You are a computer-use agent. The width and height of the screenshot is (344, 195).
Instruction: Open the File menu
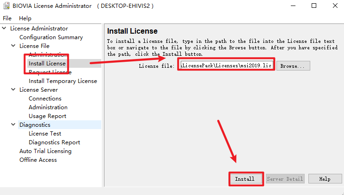coord(7,18)
